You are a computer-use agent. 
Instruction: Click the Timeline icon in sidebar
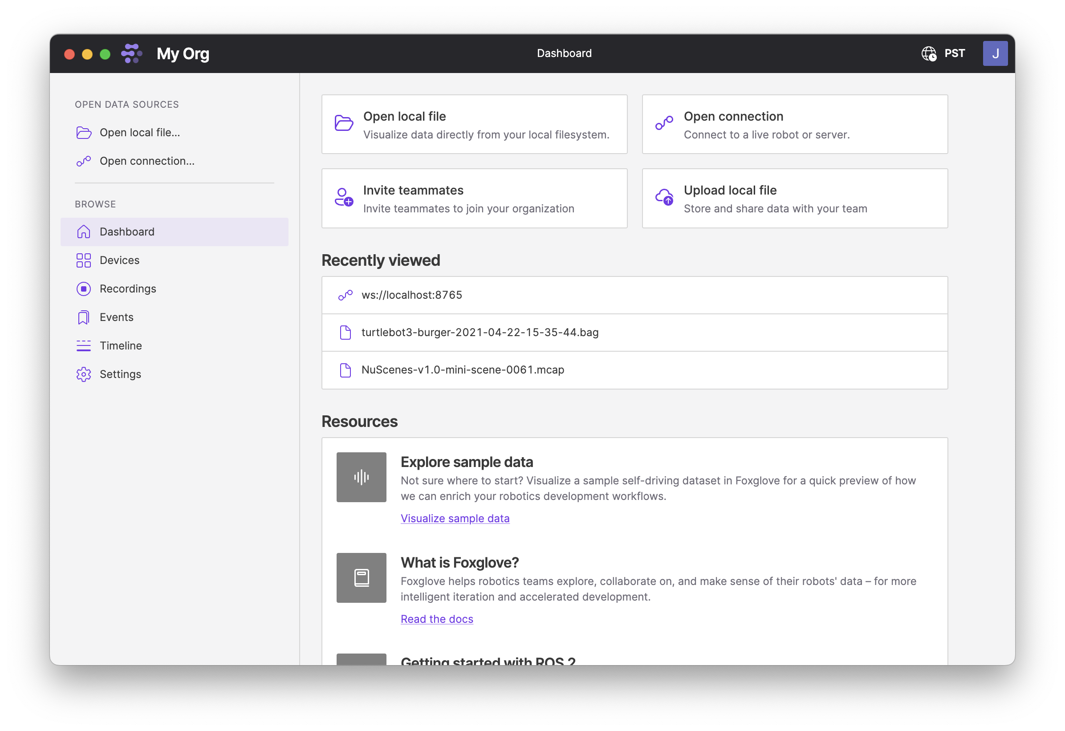(83, 345)
